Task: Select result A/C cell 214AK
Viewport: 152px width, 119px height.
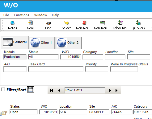Action: pos(122,112)
